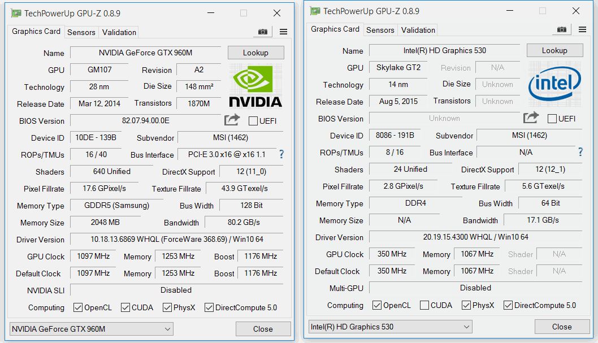
Task: Click the Close button in Intel window
Action: 562,327
